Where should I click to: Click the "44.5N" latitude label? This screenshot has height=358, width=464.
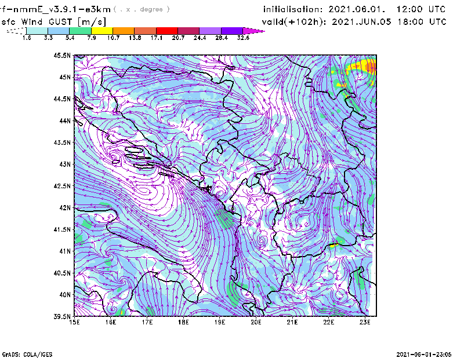(x=62, y=98)
